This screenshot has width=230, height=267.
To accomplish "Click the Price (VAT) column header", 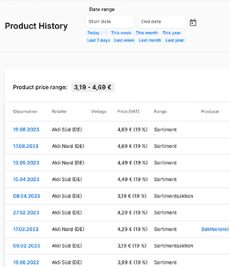I will click(128, 112).
